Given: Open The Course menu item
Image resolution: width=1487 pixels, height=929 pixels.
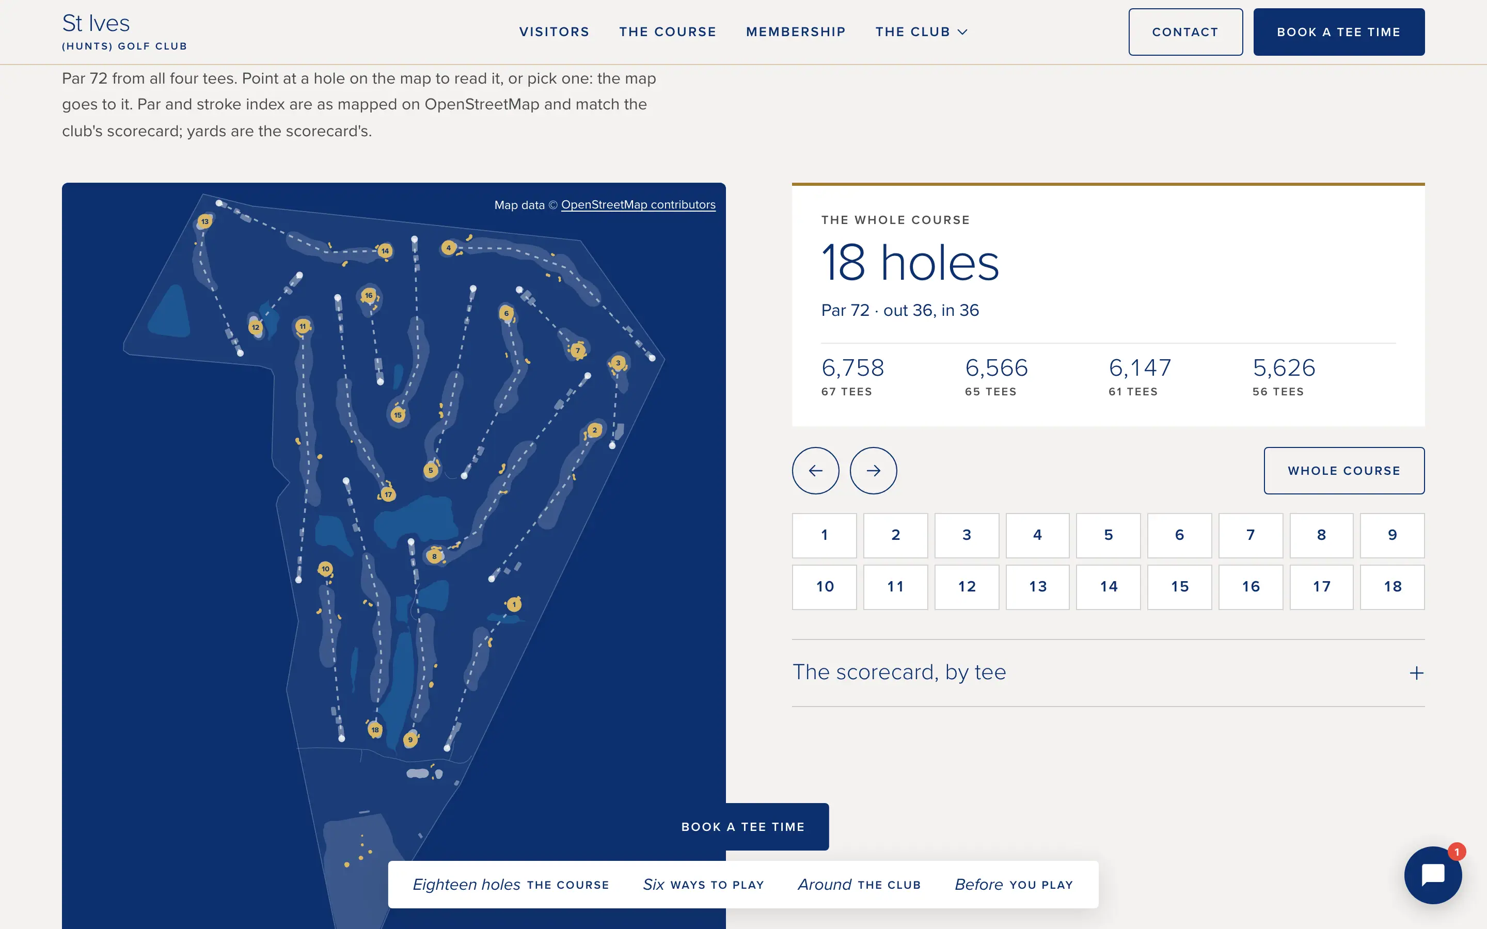Looking at the screenshot, I should (x=668, y=32).
